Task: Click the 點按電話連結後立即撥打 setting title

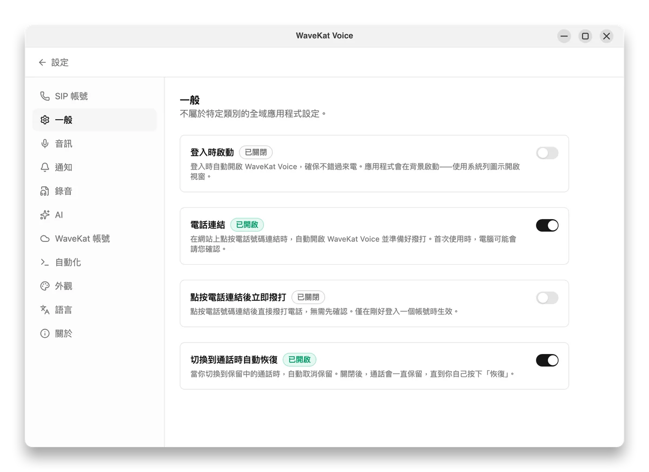Action: (239, 298)
